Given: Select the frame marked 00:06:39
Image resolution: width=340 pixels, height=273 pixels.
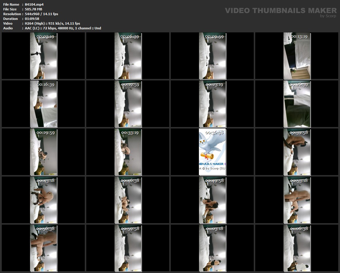Looking at the screenshot, I should coord(128,56).
